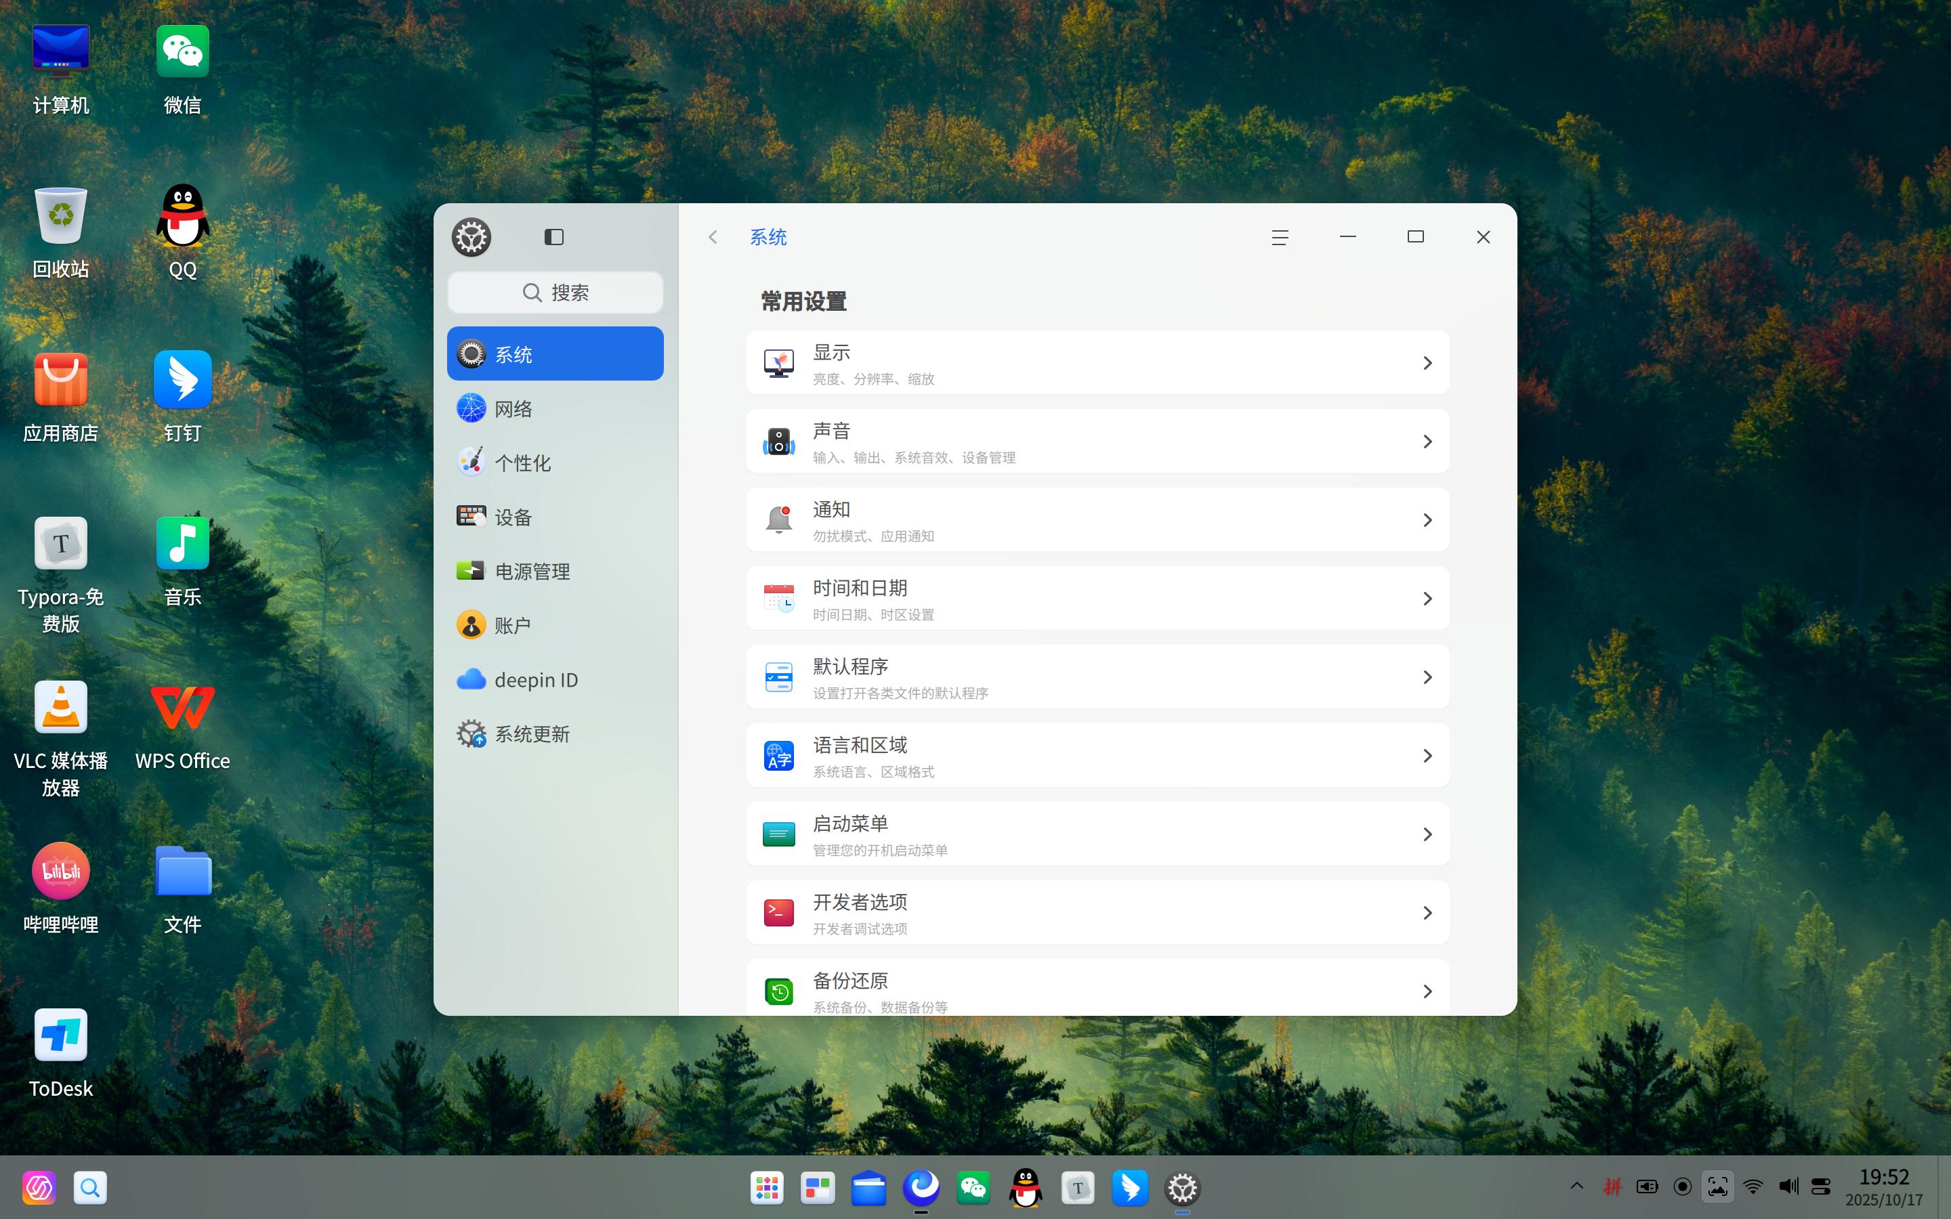Select 个性化 in the sidebar
The height and width of the screenshot is (1219, 1951).
555,462
